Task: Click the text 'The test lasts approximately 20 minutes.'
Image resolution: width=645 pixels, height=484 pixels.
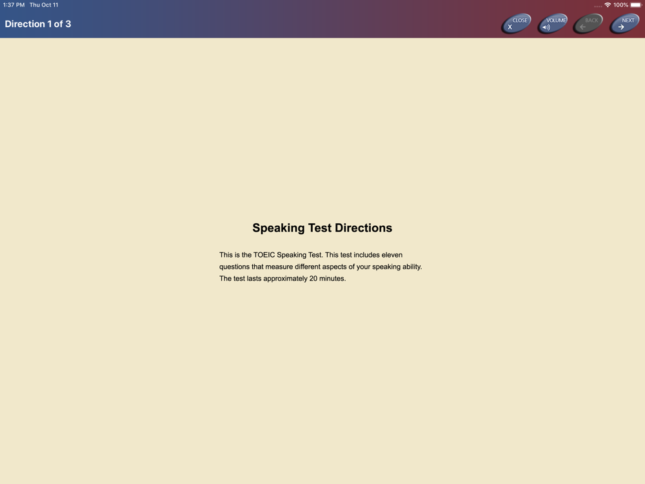Action: (283, 279)
